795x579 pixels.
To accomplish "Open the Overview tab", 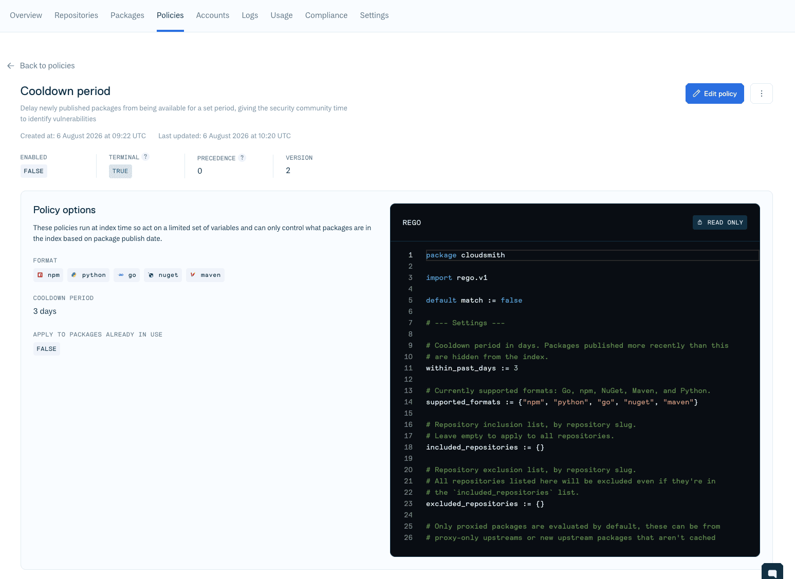I will click(26, 15).
